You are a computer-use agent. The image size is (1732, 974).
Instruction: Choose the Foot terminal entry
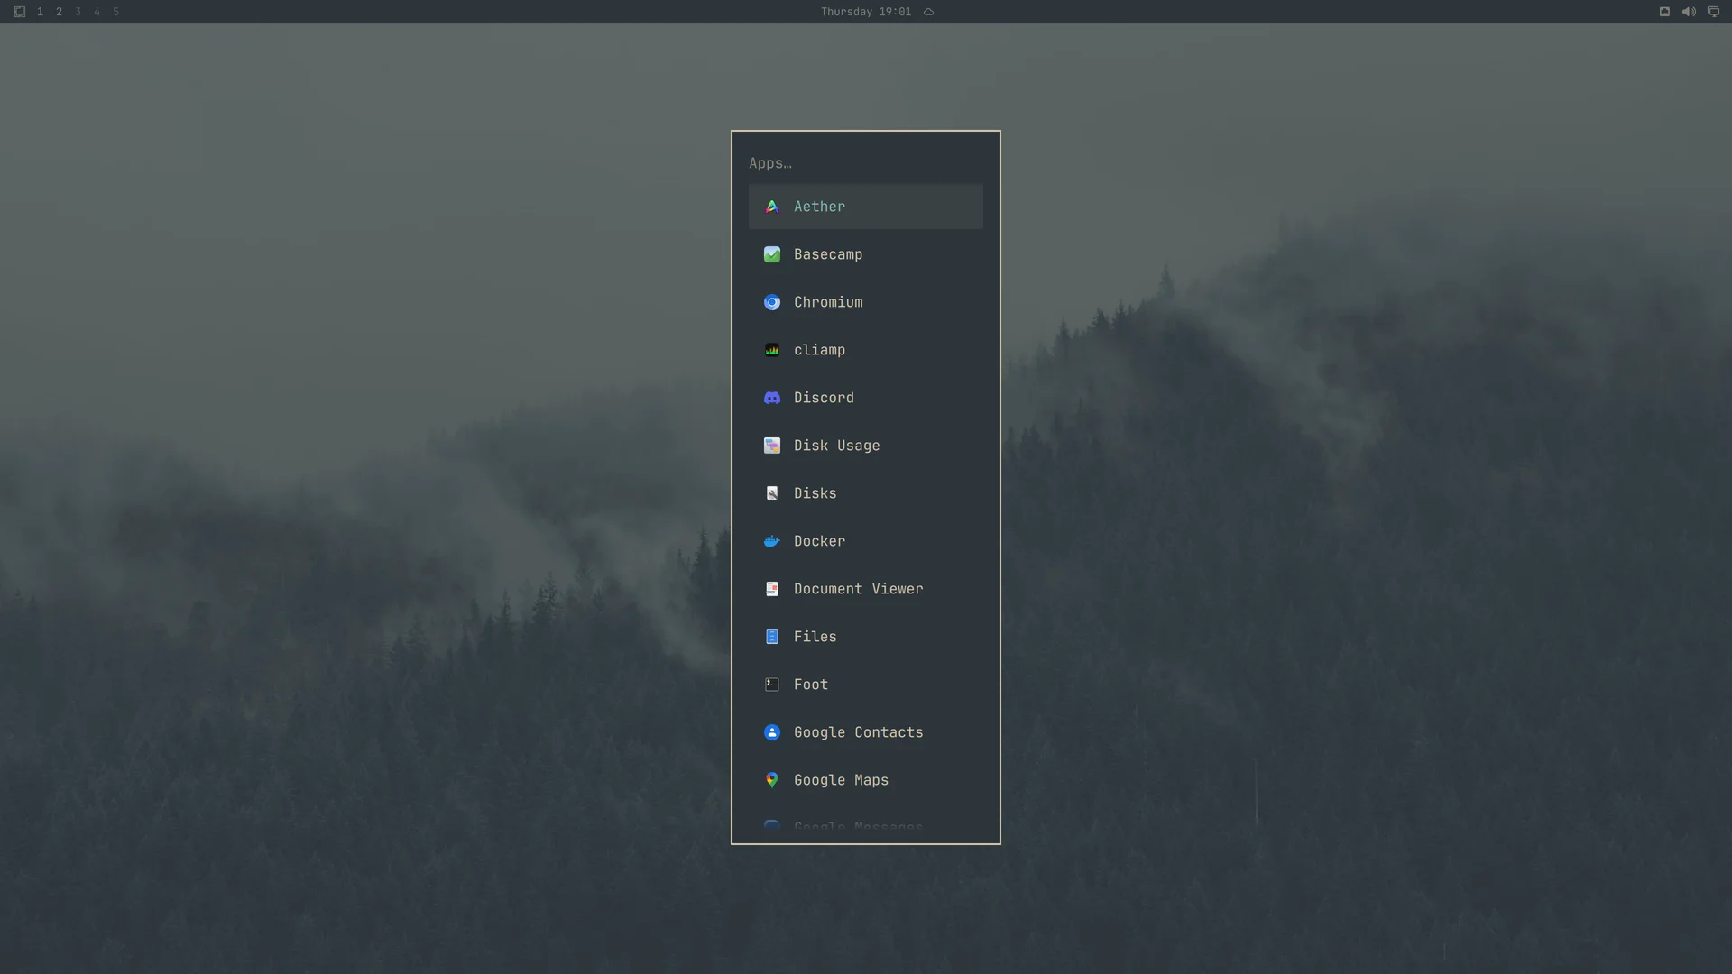point(866,685)
